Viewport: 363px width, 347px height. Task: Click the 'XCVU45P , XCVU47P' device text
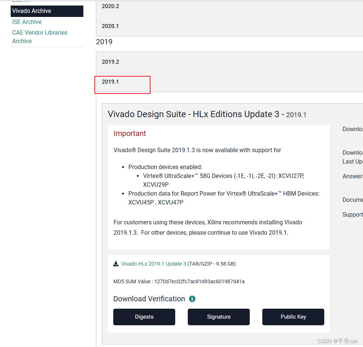(x=156, y=202)
